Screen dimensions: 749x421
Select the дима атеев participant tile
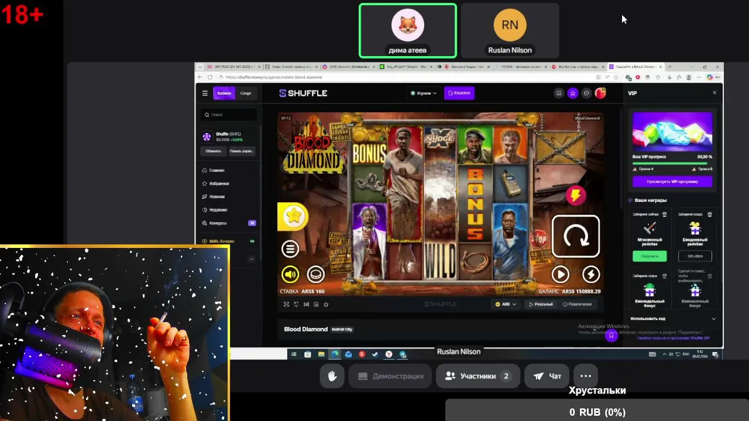pyautogui.click(x=408, y=31)
